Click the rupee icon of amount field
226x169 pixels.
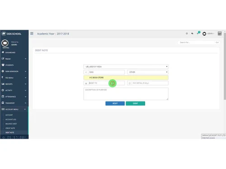coord(86,72)
